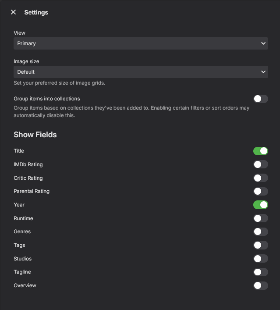
Task: Turn on Overview field switch
Action: 260,285
